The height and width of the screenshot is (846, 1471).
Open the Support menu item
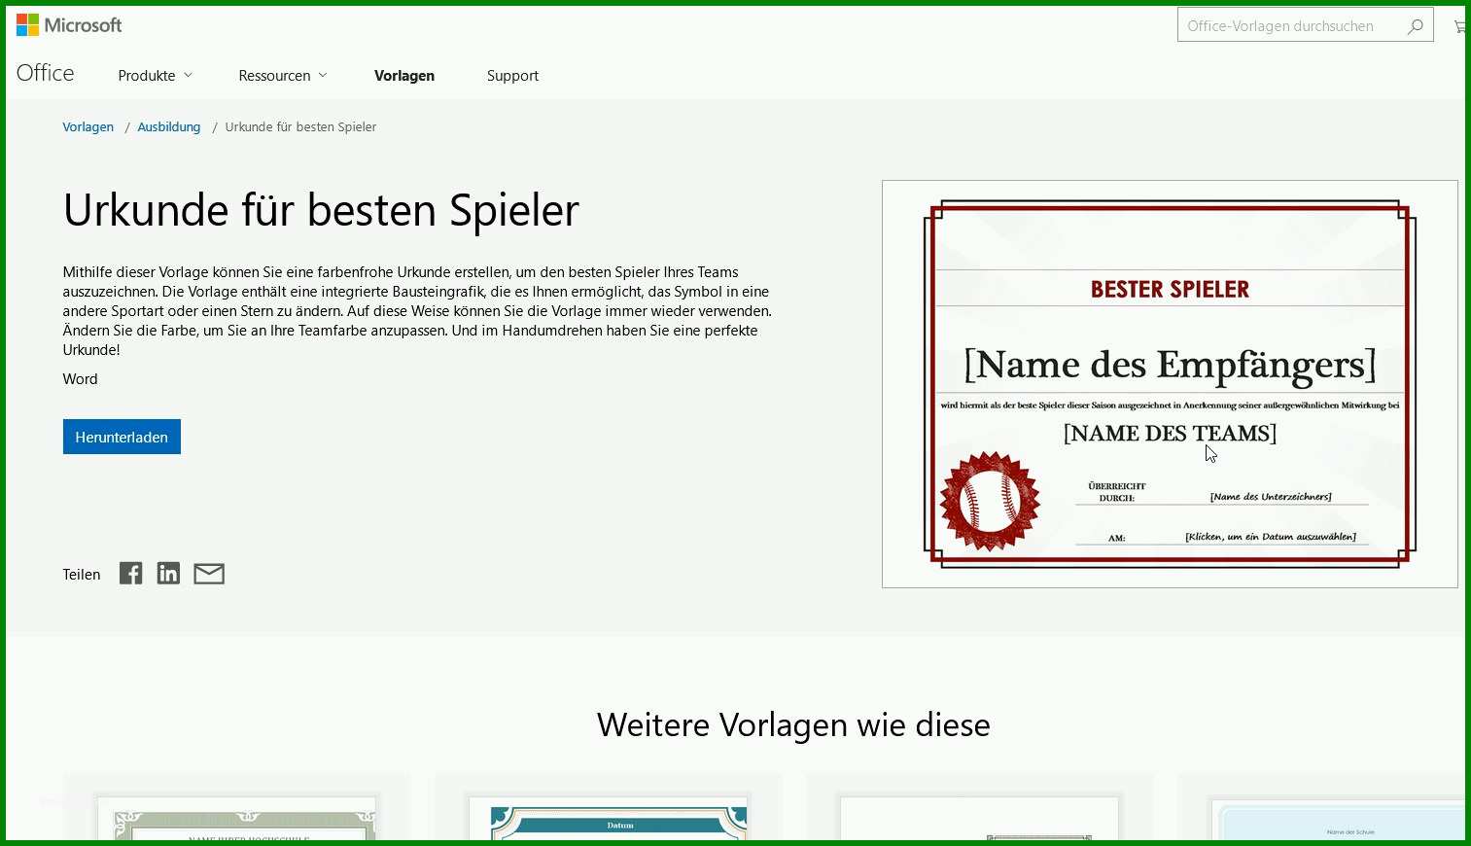512,76
